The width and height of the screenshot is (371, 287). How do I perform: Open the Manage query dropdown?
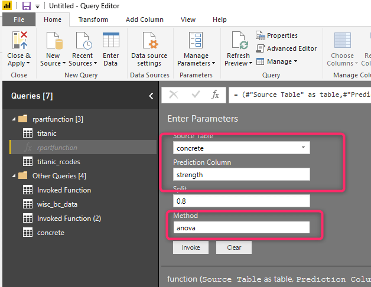[x=276, y=61]
